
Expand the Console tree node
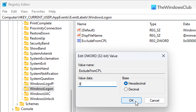[13, 109]
